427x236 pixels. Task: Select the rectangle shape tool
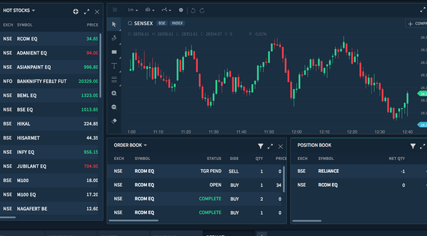(114, 52)
